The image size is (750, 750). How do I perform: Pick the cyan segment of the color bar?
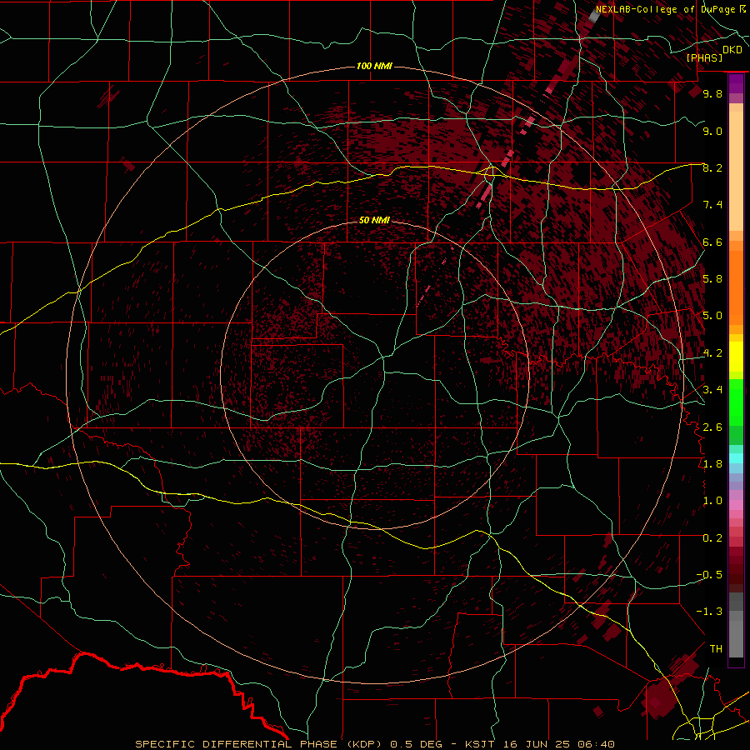point(736,458)
